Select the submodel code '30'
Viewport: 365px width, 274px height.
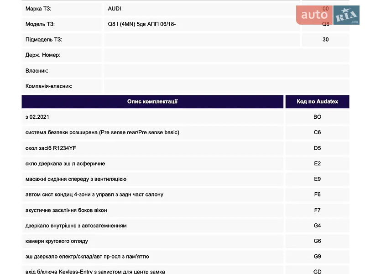click(x=325, y=40)
